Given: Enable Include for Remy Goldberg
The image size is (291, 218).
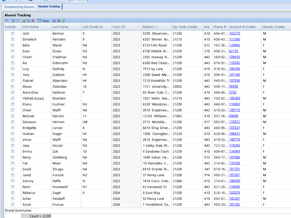Looking at the screenshot, I should [x=13, y=158].
